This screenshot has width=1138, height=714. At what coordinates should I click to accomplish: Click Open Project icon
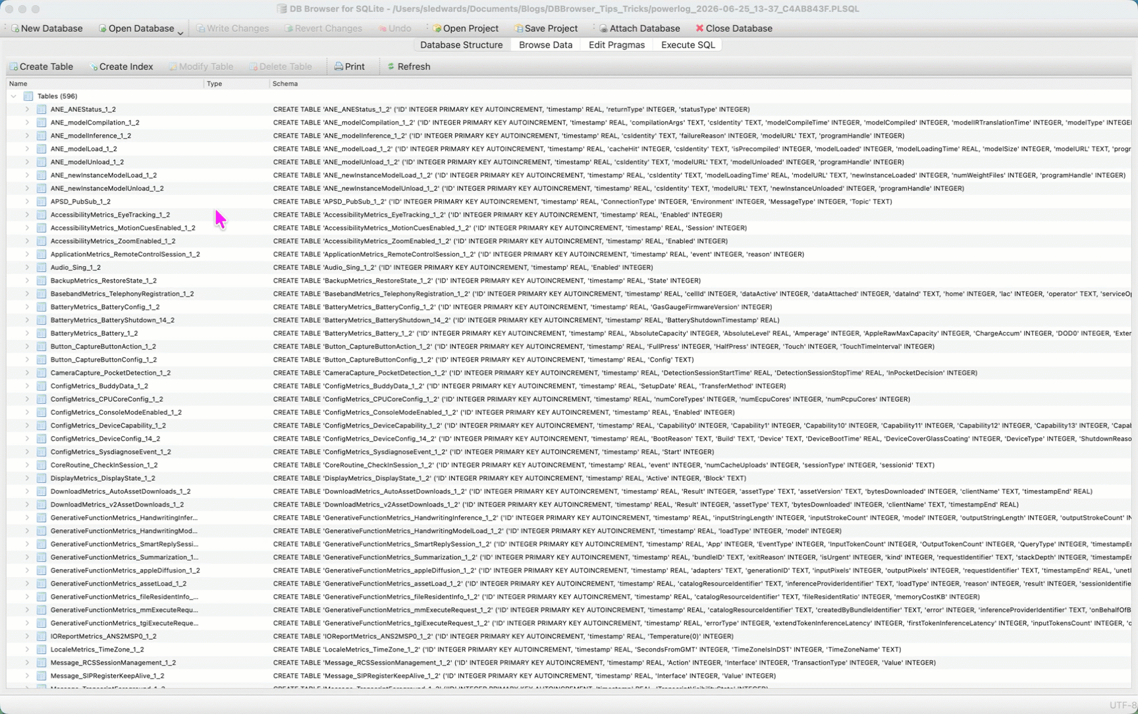(437, 28)
